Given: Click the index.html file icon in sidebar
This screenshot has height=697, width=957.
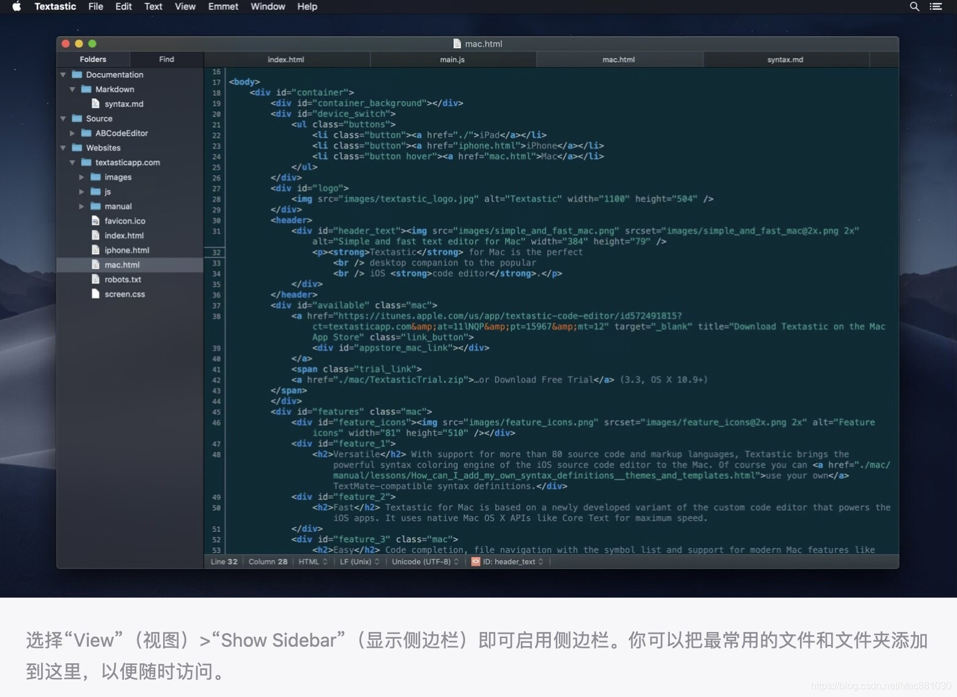Looking at the screenshot, I should (x=95, y=236).
